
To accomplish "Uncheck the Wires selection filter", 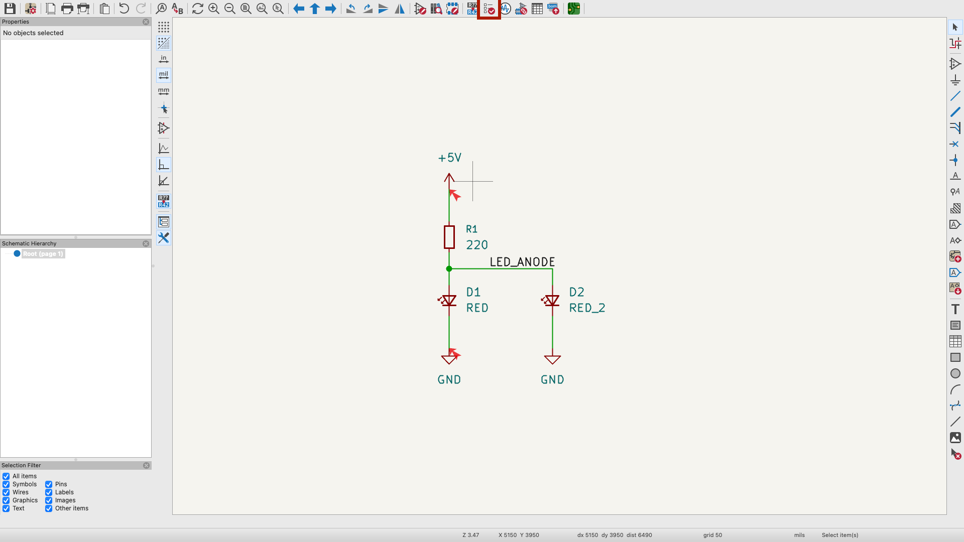I will [x=6, y=492].
